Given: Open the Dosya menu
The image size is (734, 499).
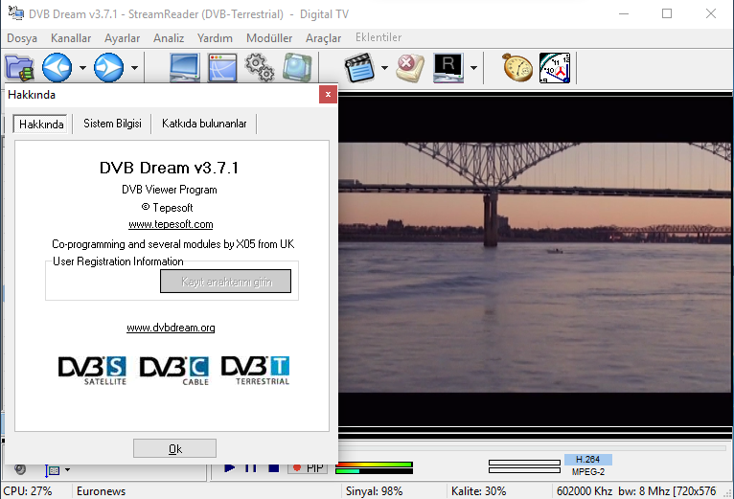Looking at the screenshot, I should click(22, 38).
